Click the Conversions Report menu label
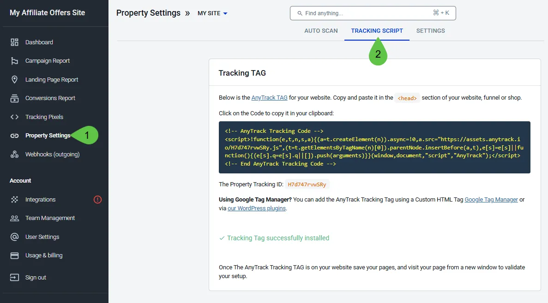Image resolution: width=548 pixels, height=303 pixels. coord(50,98)
